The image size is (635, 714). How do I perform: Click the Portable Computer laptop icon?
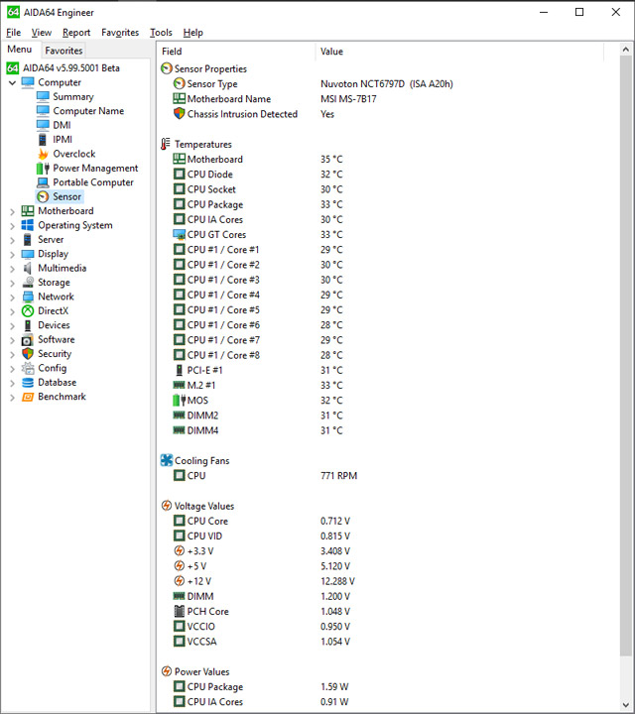(43, 182)
